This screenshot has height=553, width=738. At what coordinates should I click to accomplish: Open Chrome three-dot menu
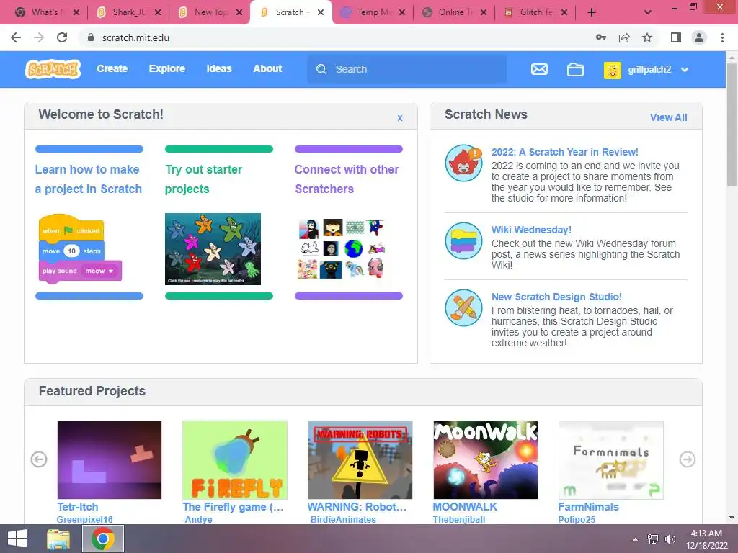722,37
